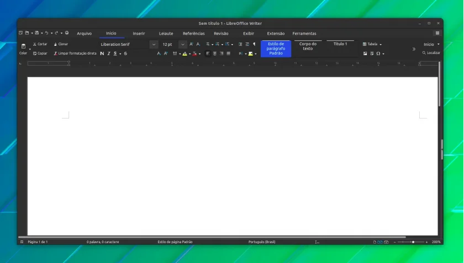Switch to book view in status bar
This screenshot has height=263, width=464.
(x=386, y=242)
